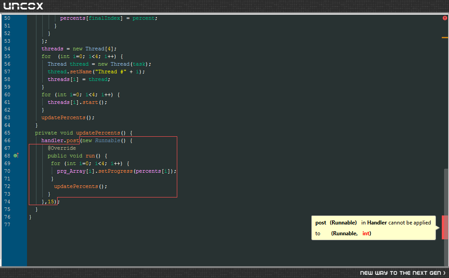Click the error tooltip about Handler post

coord(373,228)
